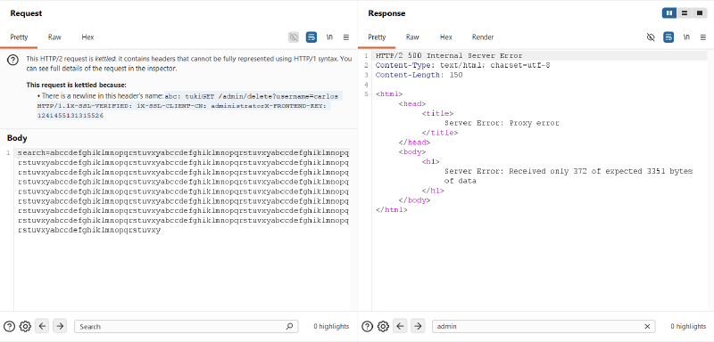
Task: Open the Request Hex tab
Action: coord(87,37)
